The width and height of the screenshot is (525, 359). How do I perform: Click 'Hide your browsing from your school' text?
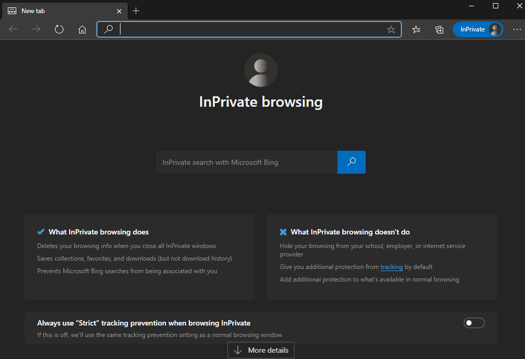(x=373, y=250)
